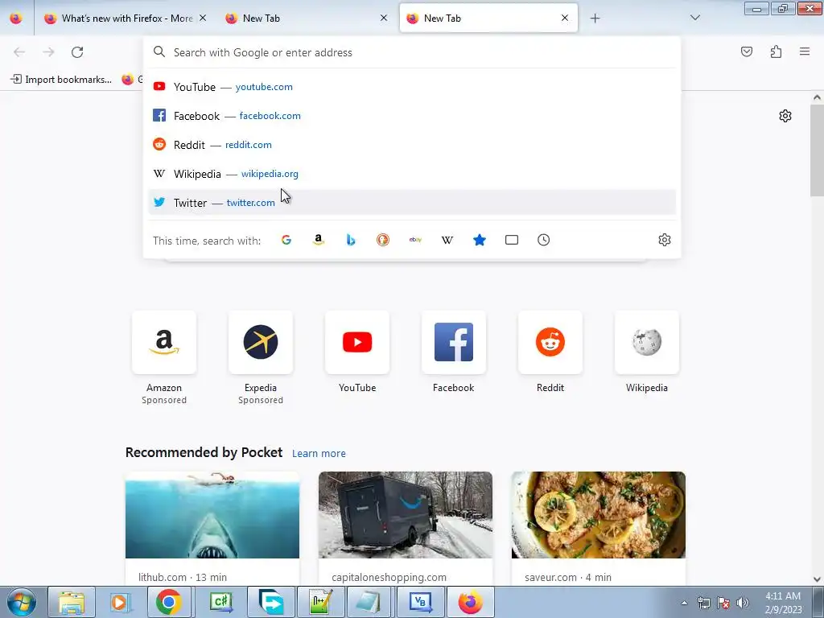
Task: Search this time with eBay
Action: pos(415,240)
